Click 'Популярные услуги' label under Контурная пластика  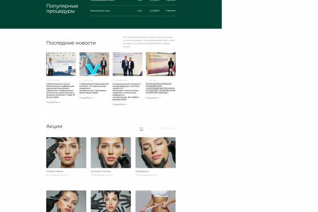coord(102,175)
